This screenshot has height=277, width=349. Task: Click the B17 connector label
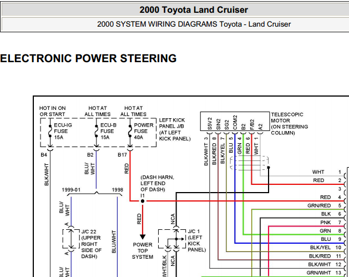tap(122, 155)
